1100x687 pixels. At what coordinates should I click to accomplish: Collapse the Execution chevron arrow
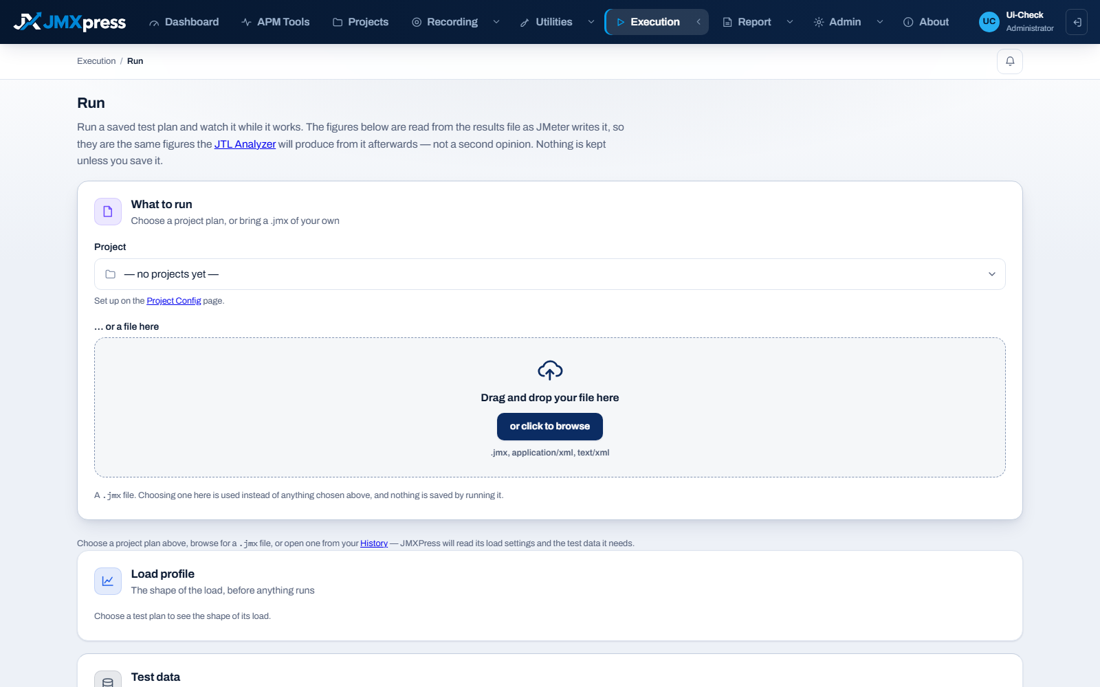698,22
